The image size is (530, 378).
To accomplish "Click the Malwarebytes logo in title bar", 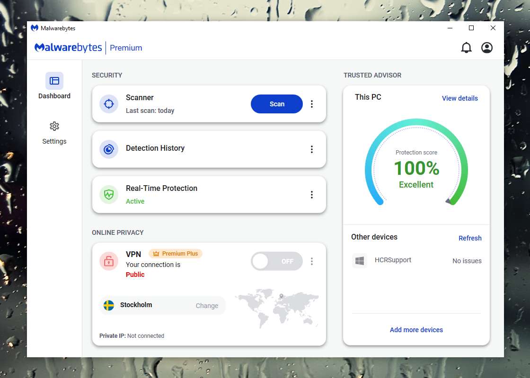I will coord(35,28).
